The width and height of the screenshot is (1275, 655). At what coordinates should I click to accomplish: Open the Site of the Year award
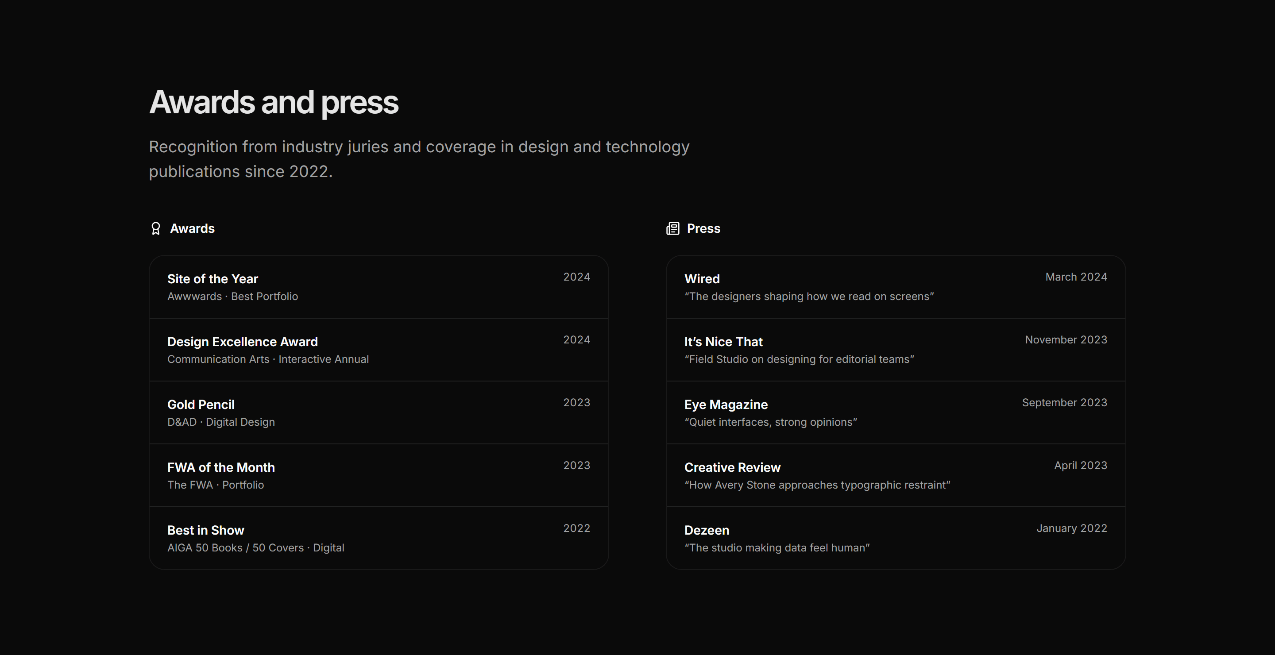(x=379, y=287)
